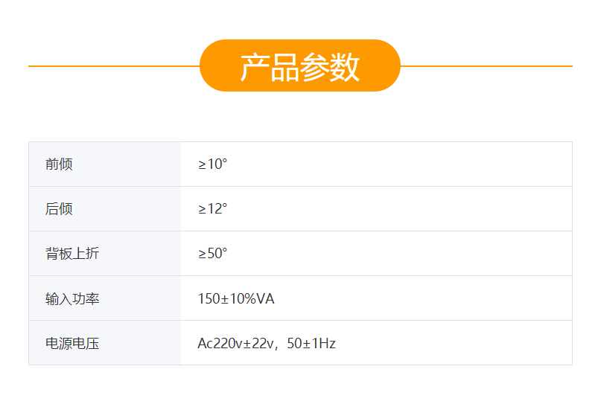Click the ≥ symbol in the 背板上折 row
Image resolution: width=595 pixels, height=407 pixels.
[x=202, y=254]
